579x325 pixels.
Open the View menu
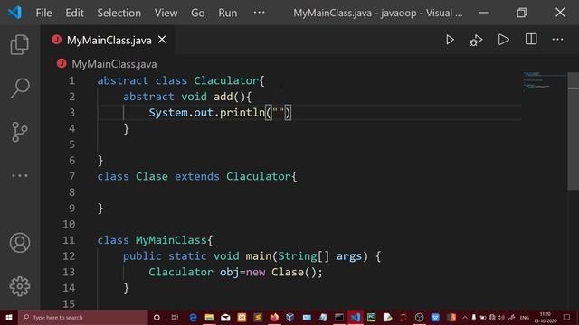(166, 13)
